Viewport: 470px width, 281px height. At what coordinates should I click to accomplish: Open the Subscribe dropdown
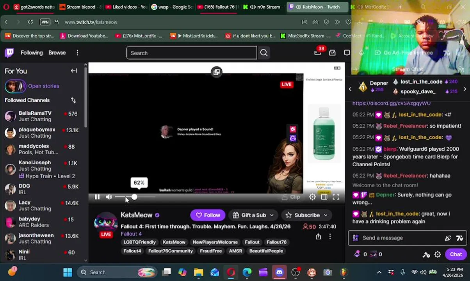(306, 215)
